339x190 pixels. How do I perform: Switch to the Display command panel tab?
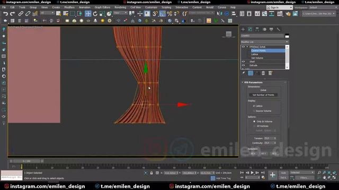click(271, 30)
